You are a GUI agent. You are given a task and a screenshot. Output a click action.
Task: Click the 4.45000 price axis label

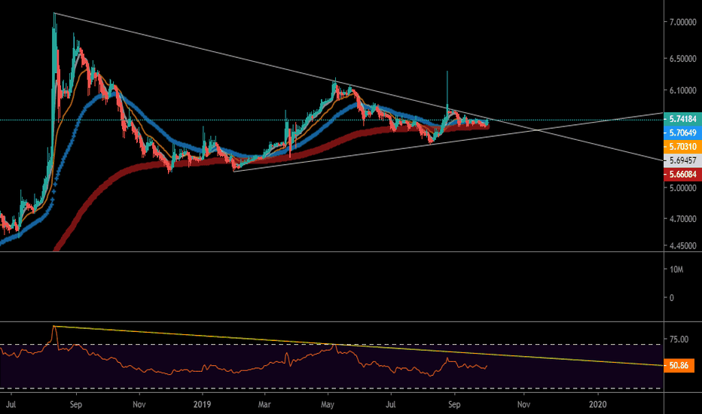tap(682, 245)
